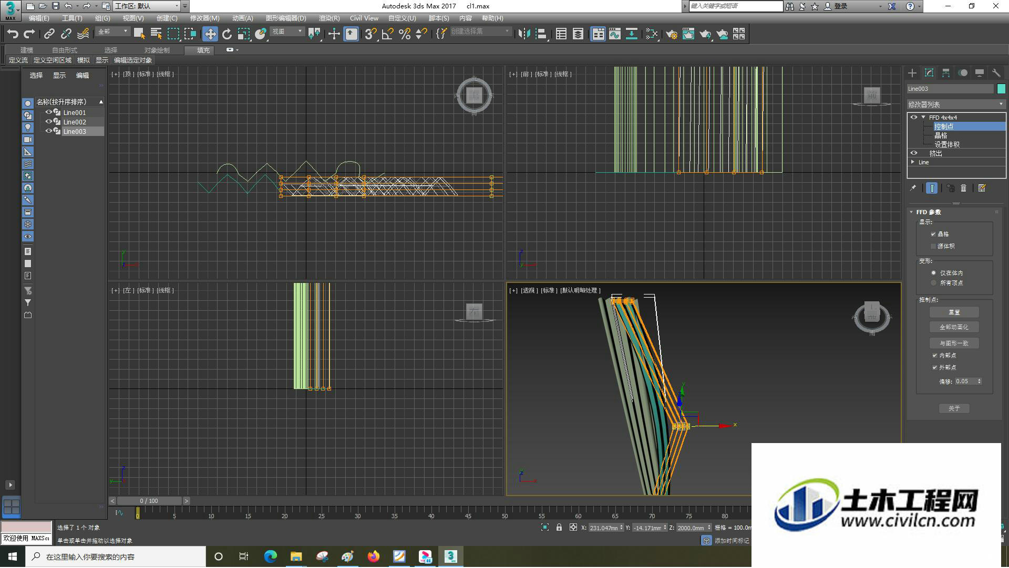1009x568 pixels.
Task: Open the Render Setup teapot icon
Action: coord(672,34)
